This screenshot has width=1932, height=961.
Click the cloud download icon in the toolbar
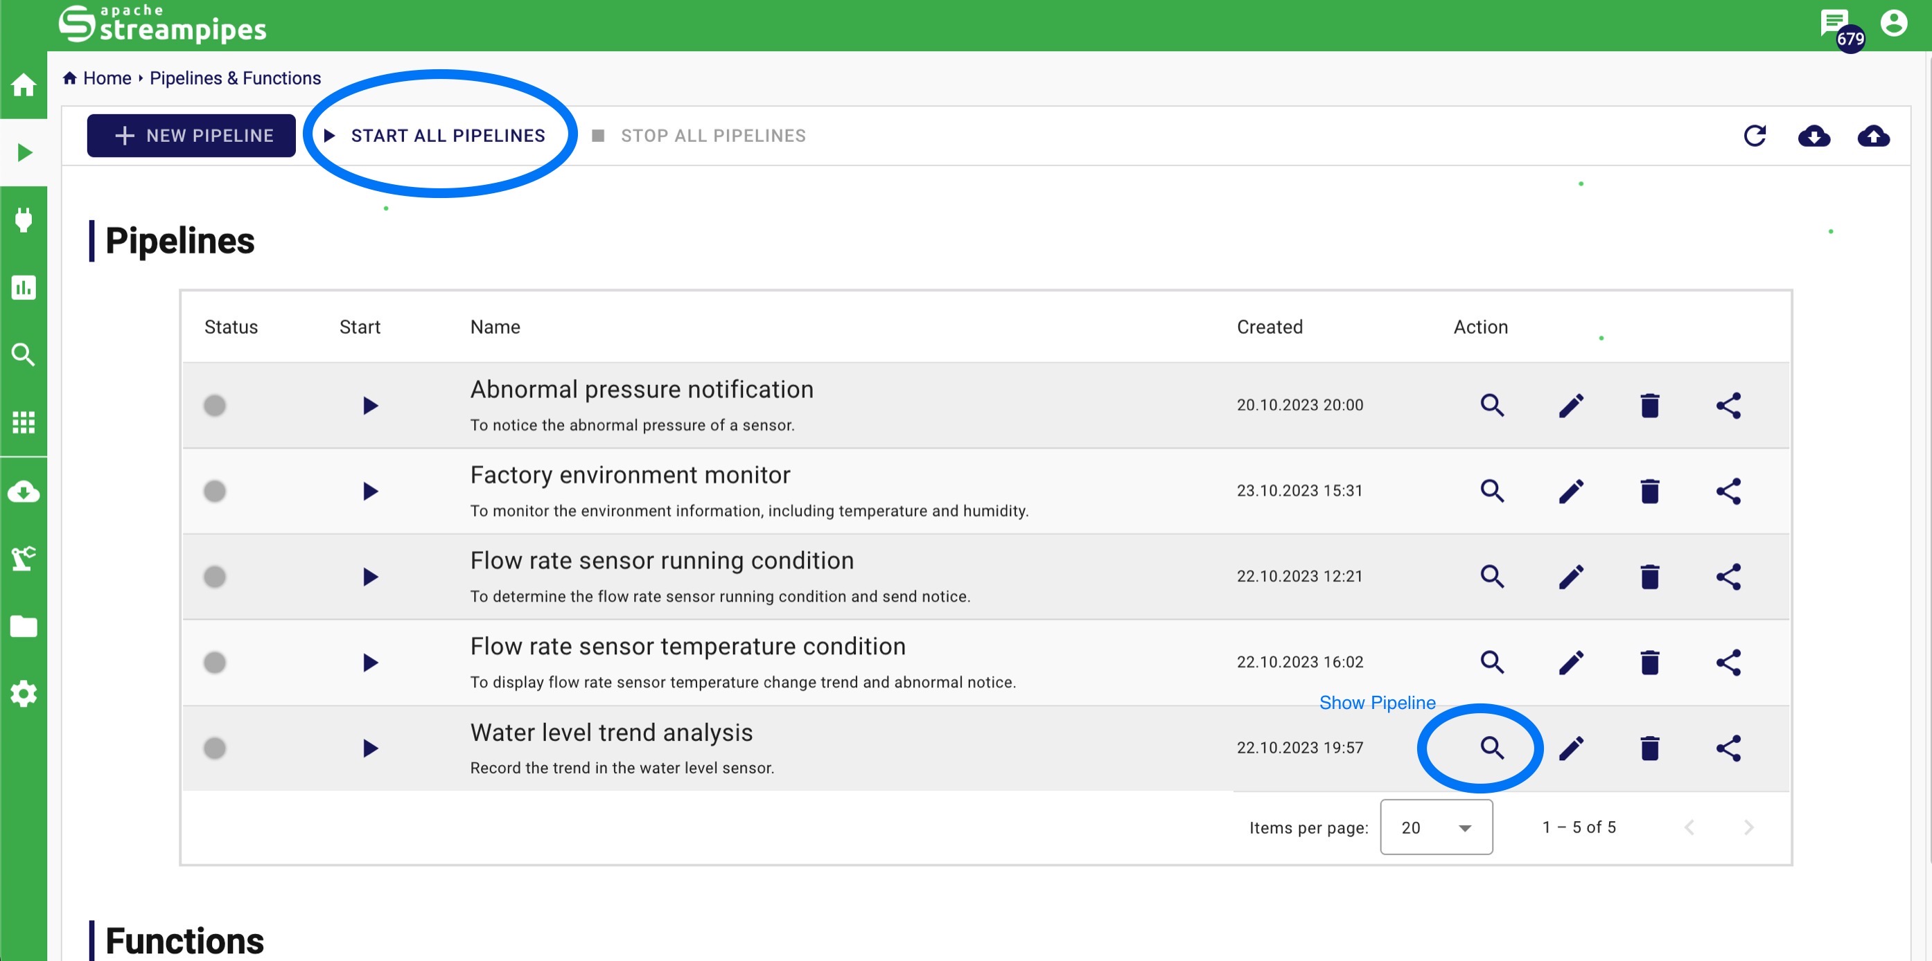(x=1814, y=136)
